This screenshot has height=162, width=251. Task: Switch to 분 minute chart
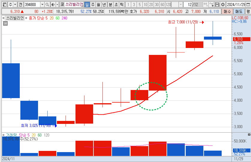click(111, 4)
